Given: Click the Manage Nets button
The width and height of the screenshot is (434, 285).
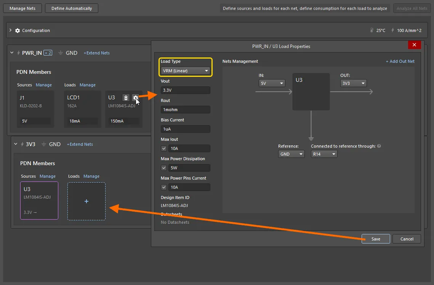Looking at the screenshot, I should tap(22, 8).
